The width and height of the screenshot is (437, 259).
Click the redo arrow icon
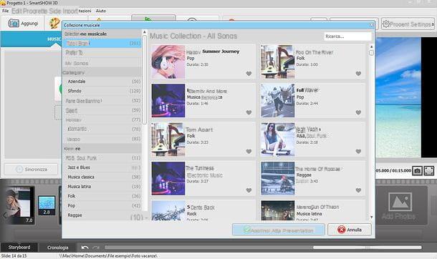pyautogui.click(x=96, y=248)
